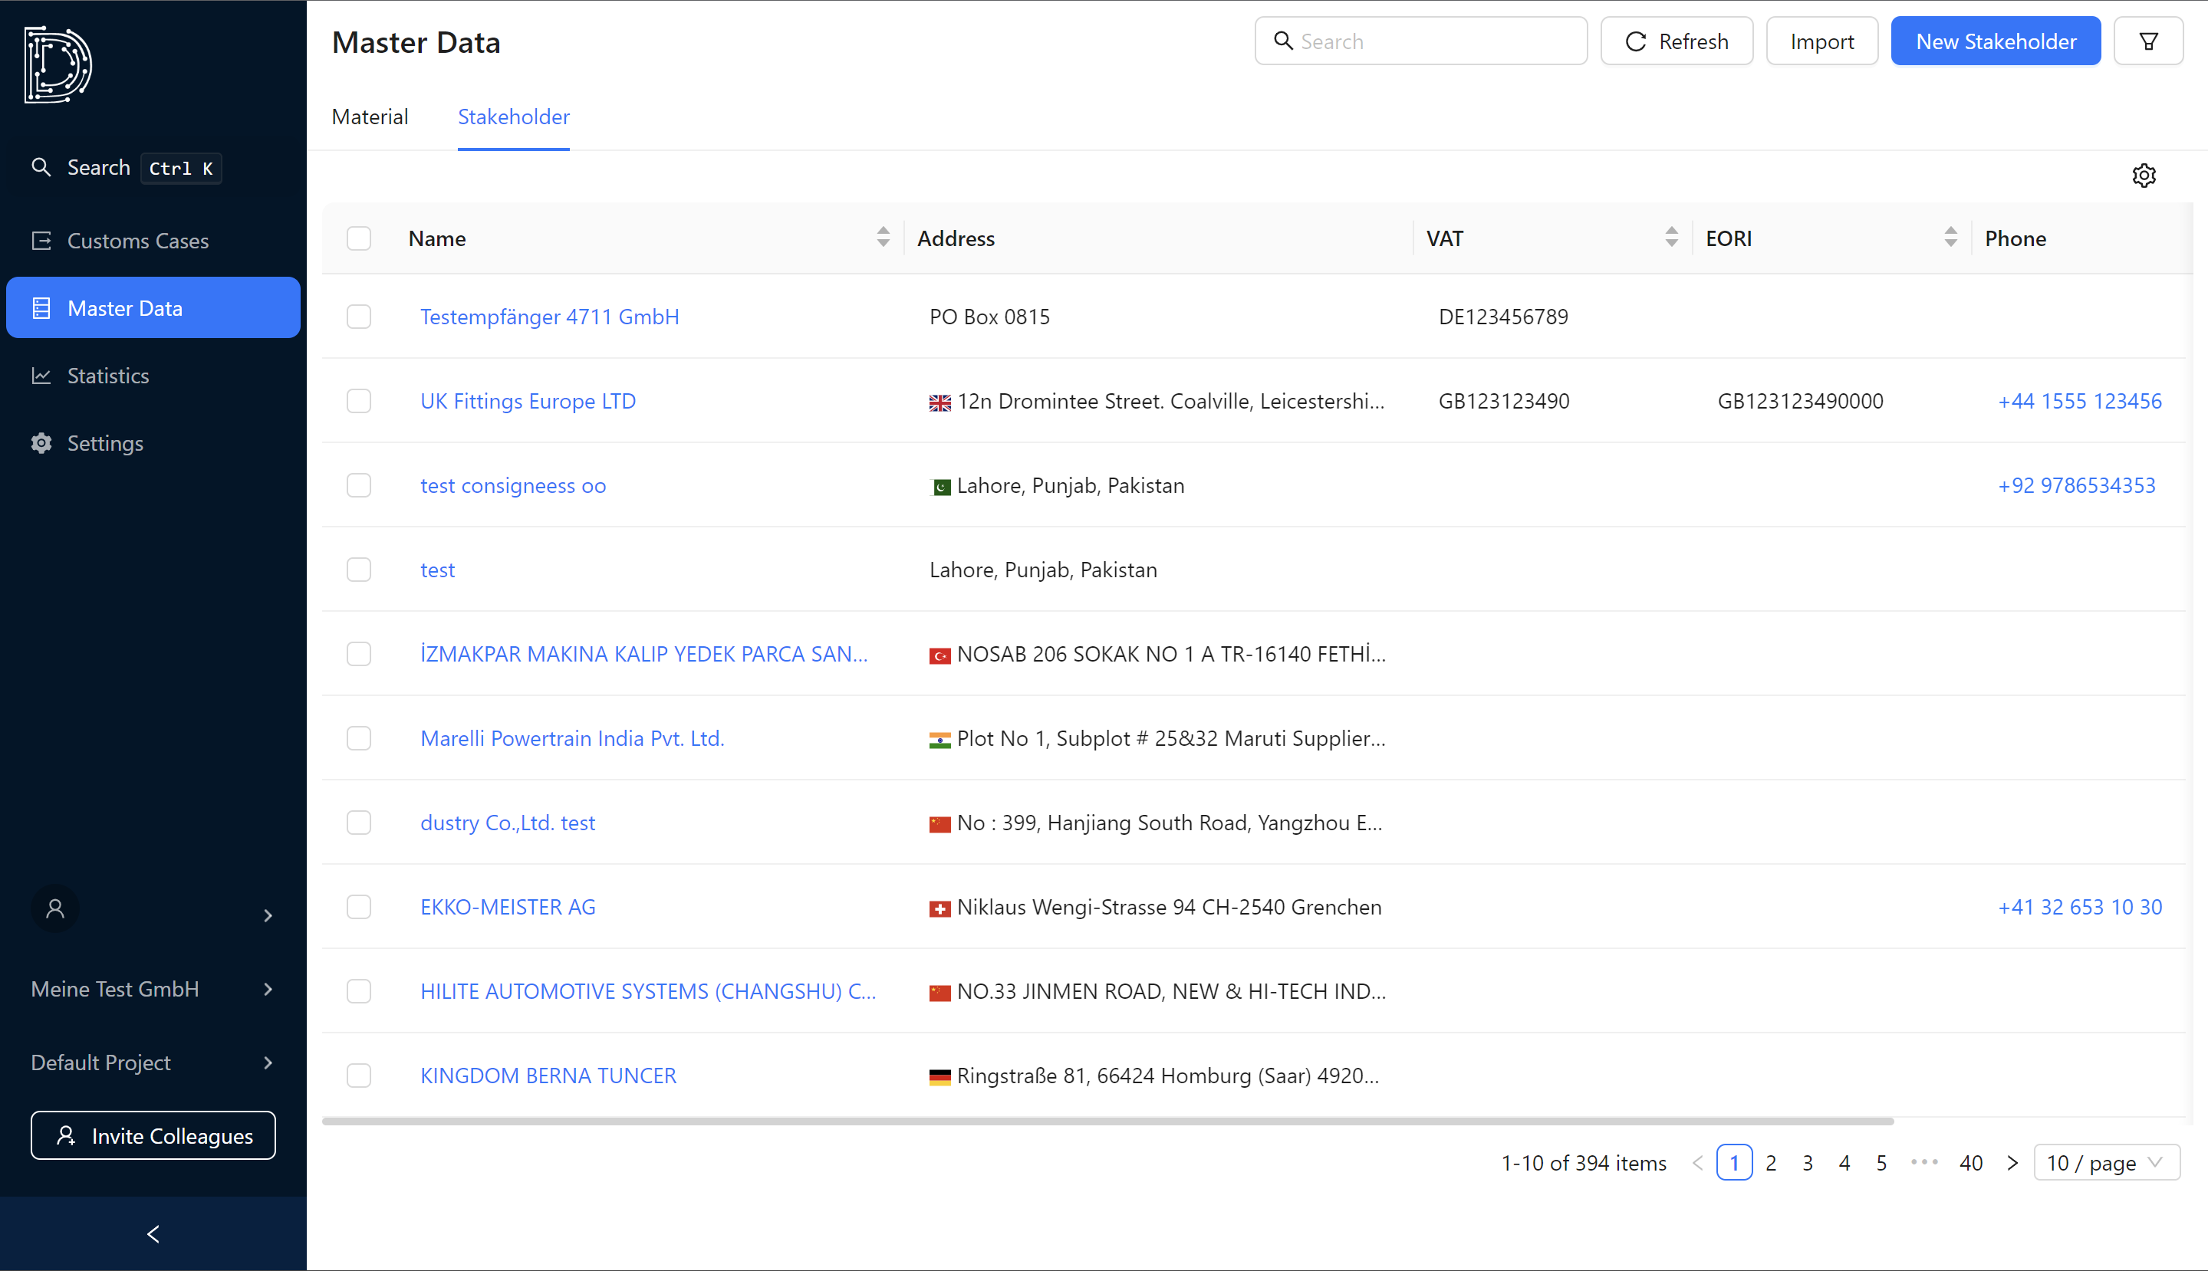Open Testempfänger 4711 GmbH link
This screenshot has height=1271, width=2208.
tap(549, 317)
